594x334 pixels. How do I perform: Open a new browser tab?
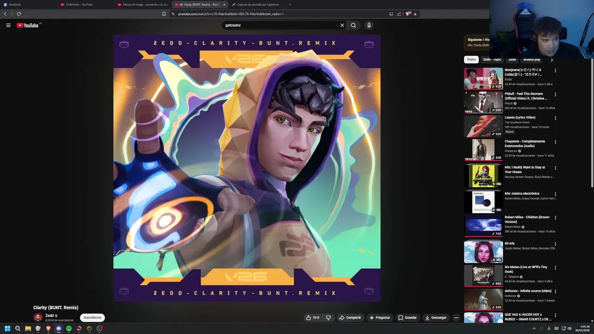[x=290, y=5]
